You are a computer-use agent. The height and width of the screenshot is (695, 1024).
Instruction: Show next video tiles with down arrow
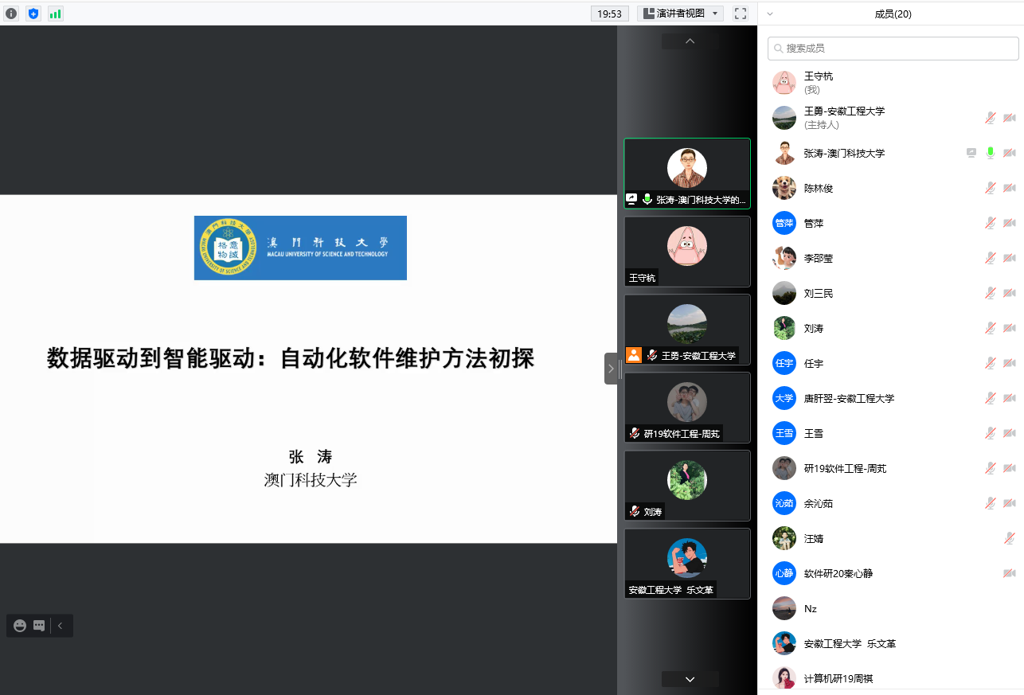coord(690,679)
